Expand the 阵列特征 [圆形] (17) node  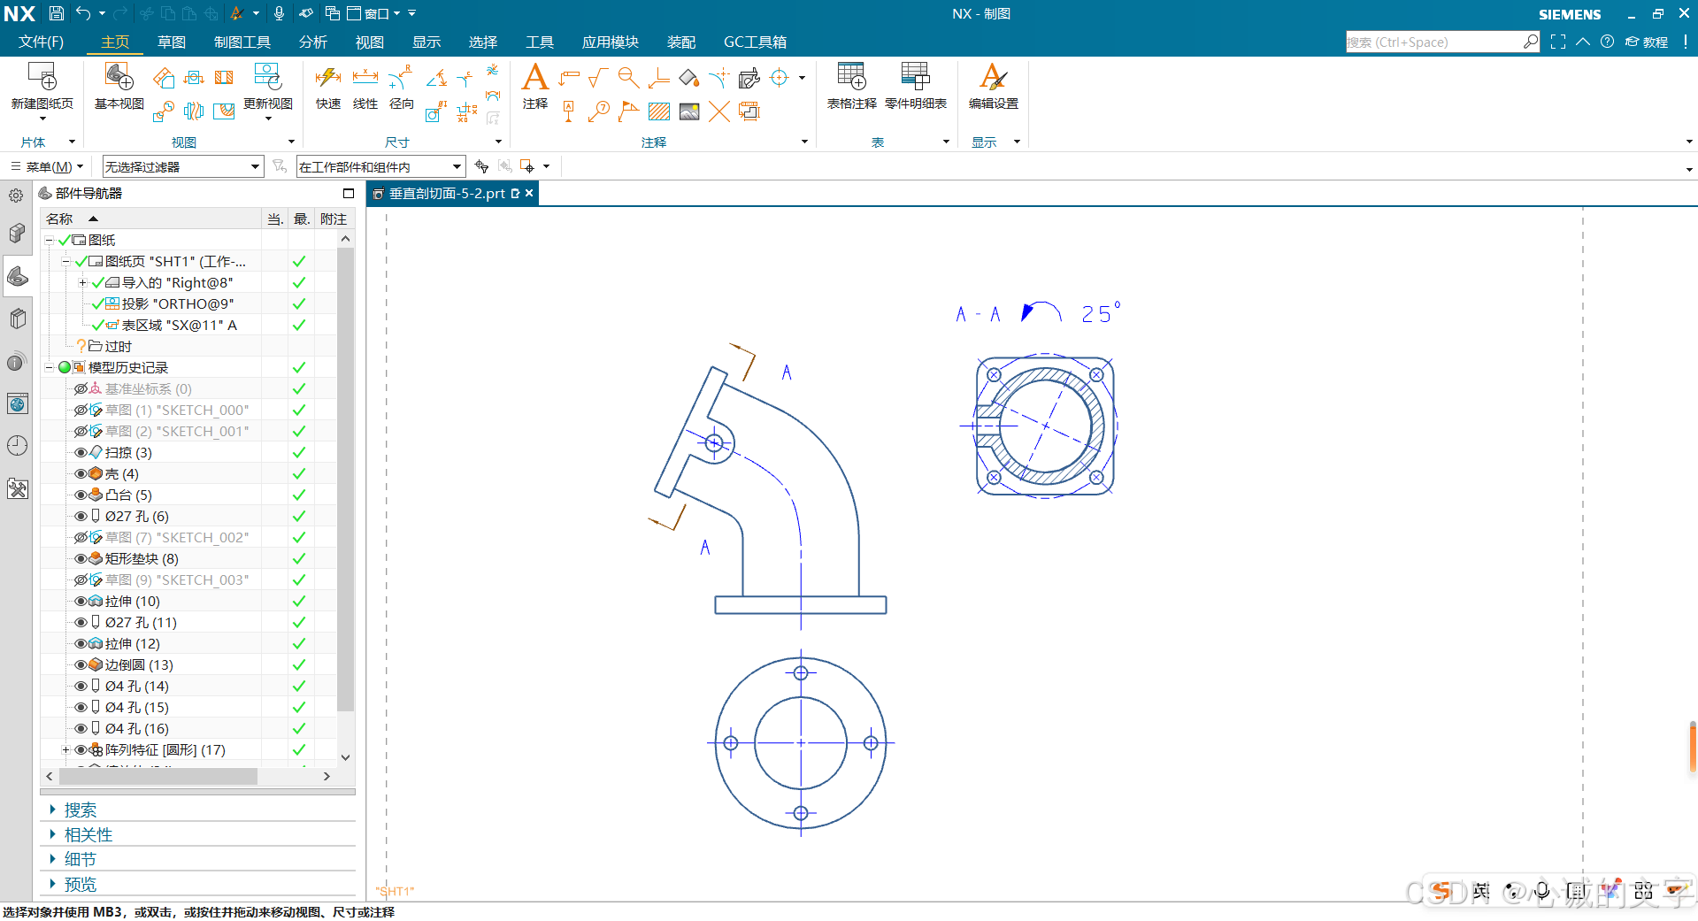pos(65,749)
